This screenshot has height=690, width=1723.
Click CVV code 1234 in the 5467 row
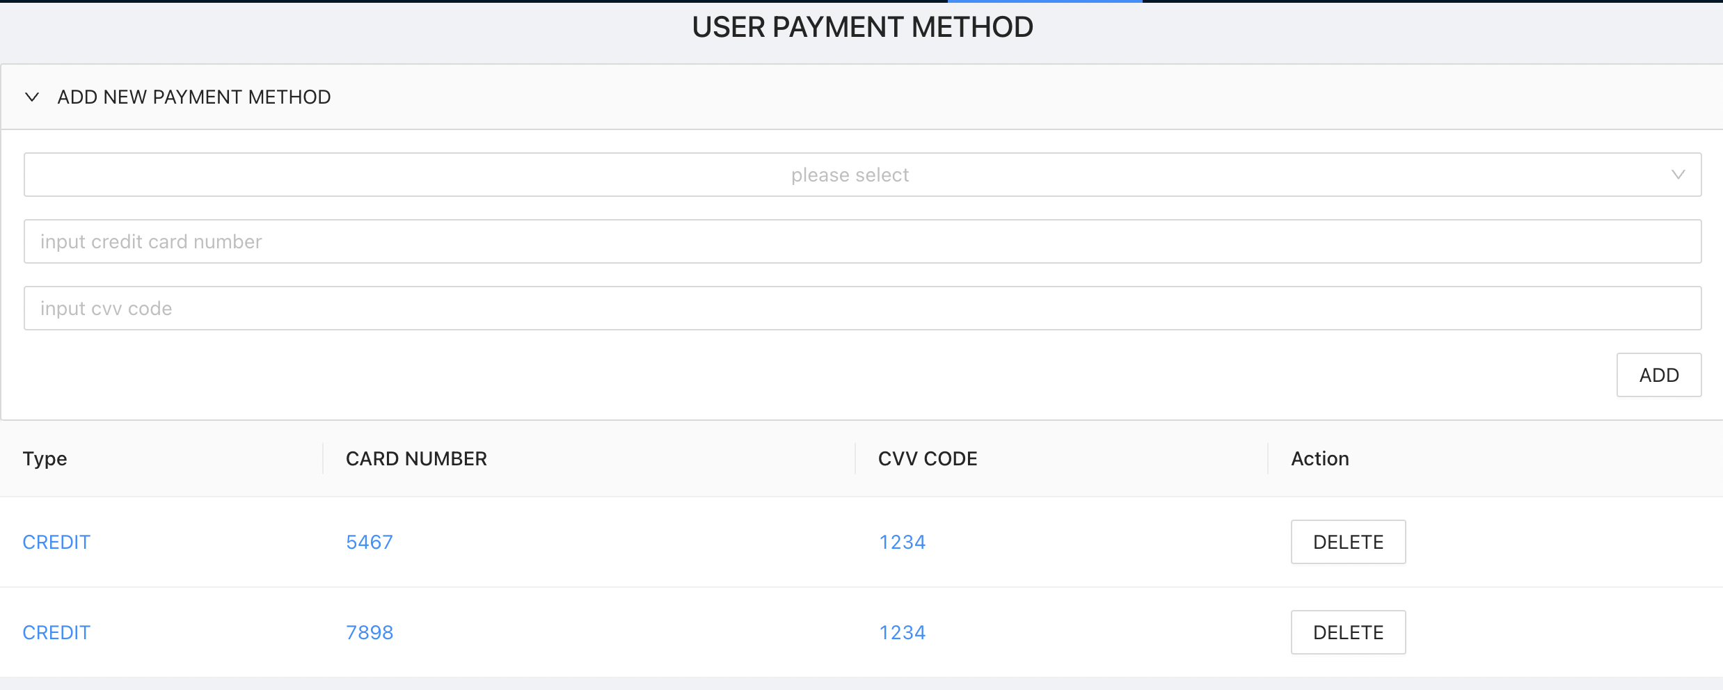903,542
